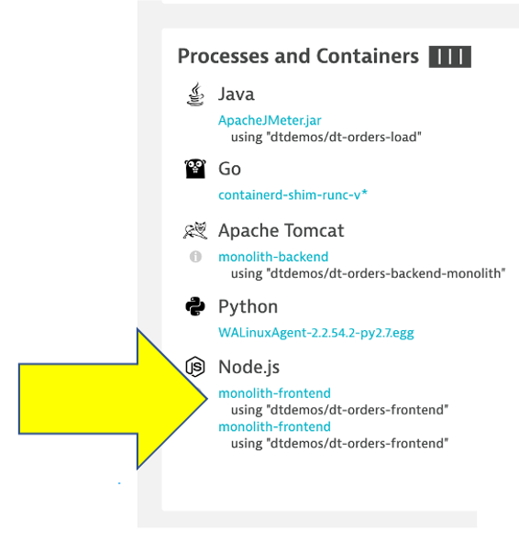Select the Node.js technology label
Screen dimensions: 519x542
pyautogui.click(x=248, y=367)
